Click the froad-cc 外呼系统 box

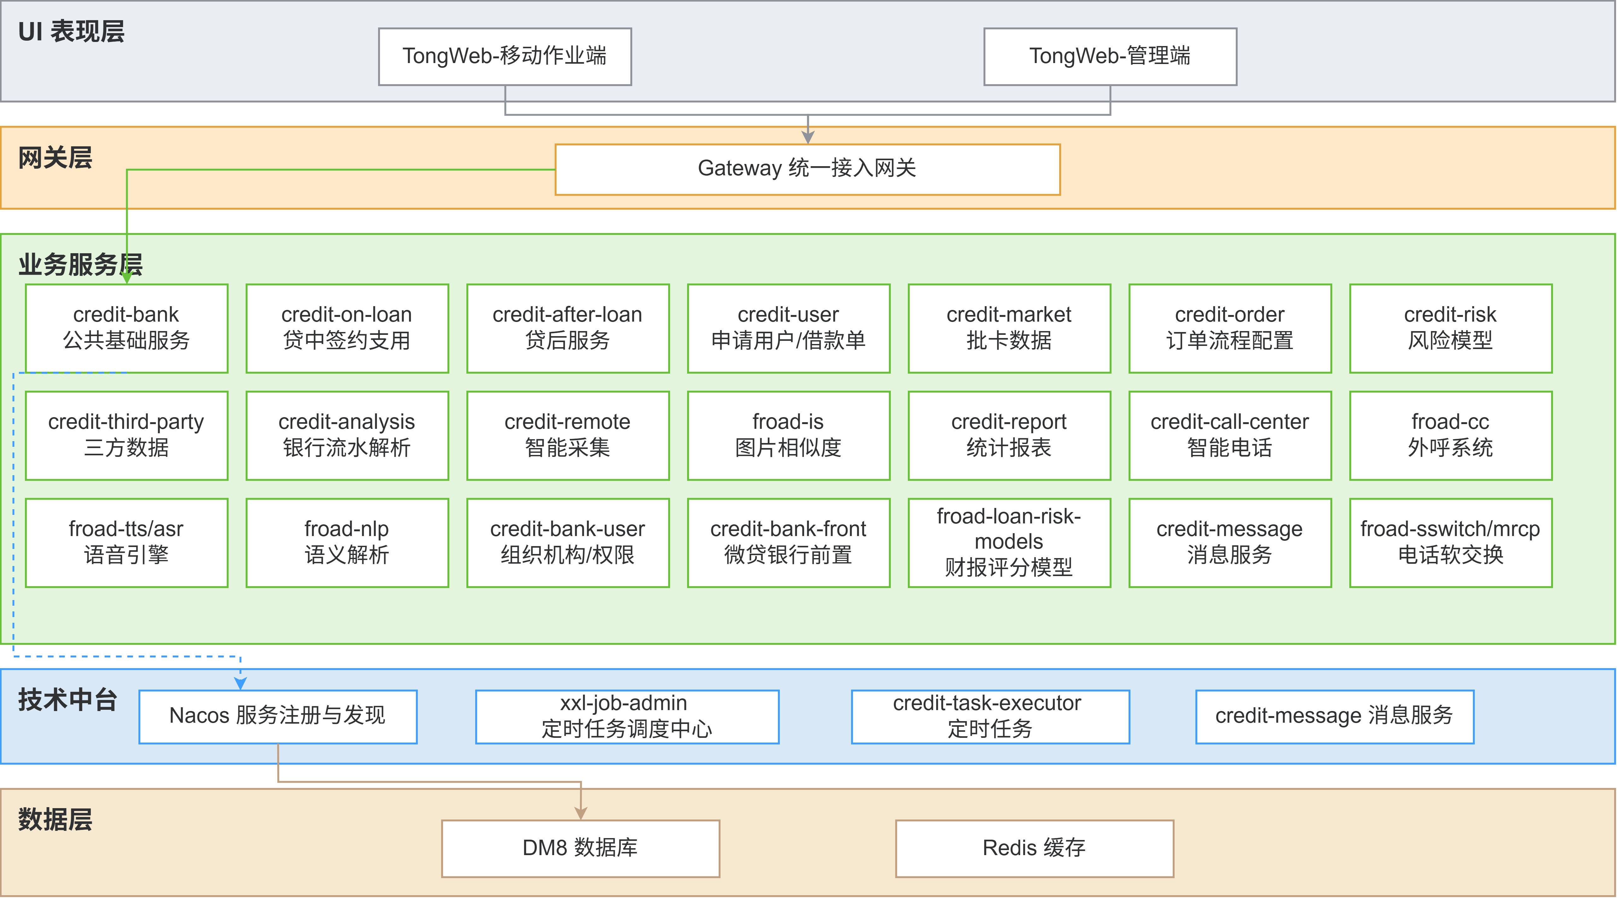click(x=1451, y=435)
